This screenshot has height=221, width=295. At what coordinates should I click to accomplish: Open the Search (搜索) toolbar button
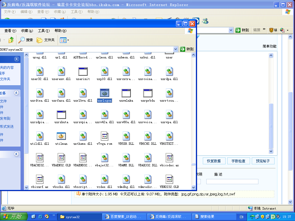click(26, 40)
